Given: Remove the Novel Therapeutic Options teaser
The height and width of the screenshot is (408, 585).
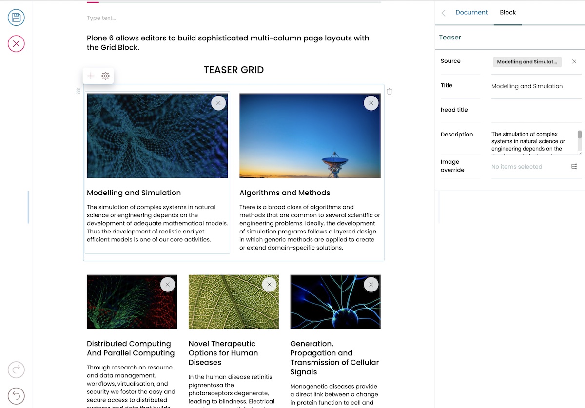Looking at the screenshot, I should 269,284.
